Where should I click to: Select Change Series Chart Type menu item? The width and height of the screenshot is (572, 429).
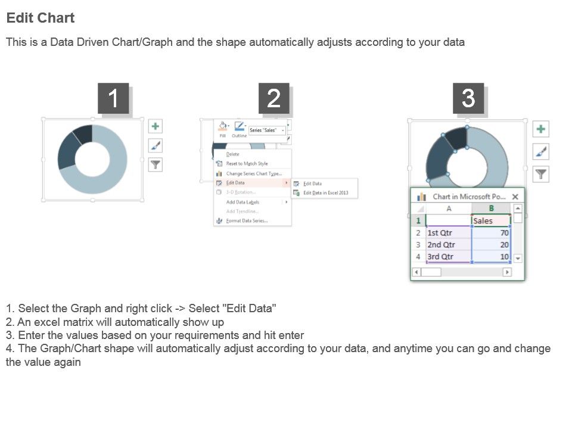point(254,173)
